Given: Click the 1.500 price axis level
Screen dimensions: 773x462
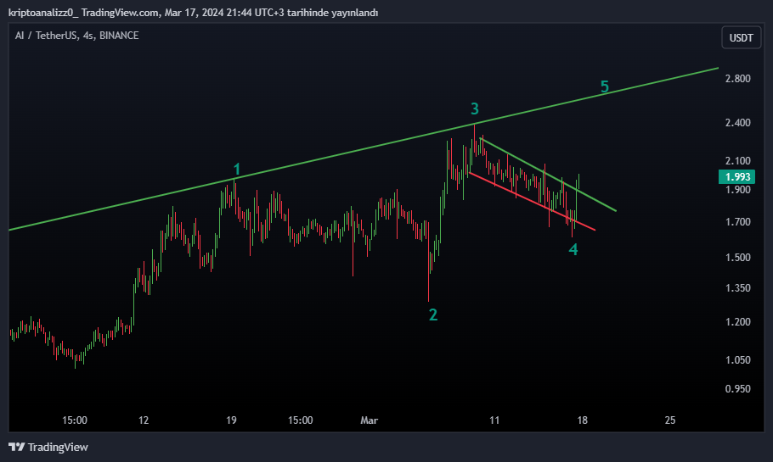Looking at the screenshot, I should [x=737, y=258].
